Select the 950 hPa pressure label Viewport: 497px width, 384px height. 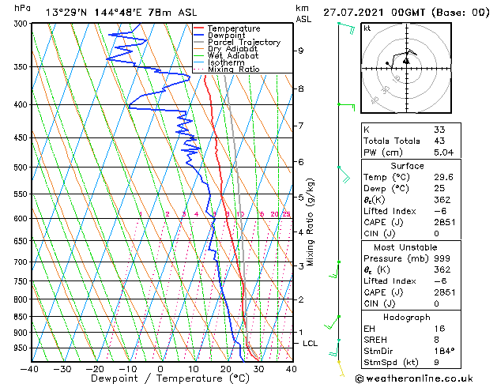coord(22,348)
